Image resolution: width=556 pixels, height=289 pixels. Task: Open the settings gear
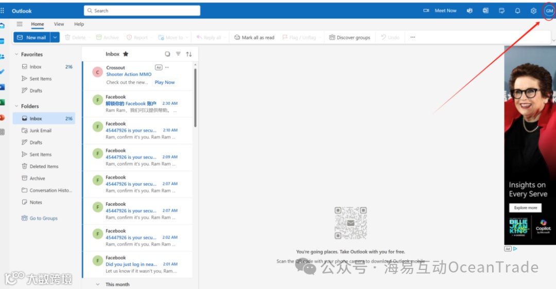click(x=533, y=11)
